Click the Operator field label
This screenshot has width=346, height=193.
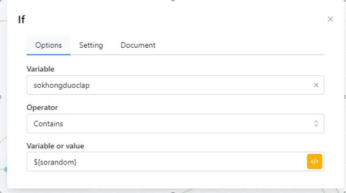[42, 108]
